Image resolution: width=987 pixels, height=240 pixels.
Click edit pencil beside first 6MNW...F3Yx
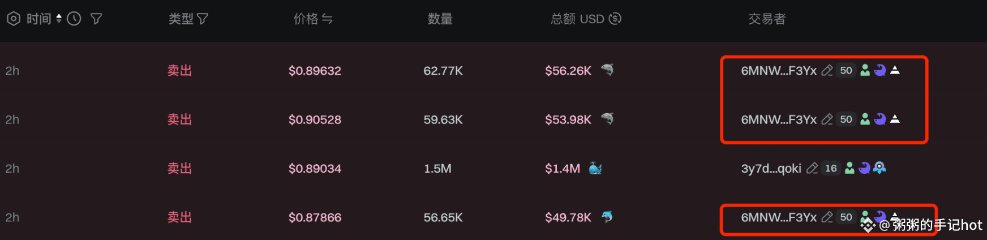click(827, 71)
